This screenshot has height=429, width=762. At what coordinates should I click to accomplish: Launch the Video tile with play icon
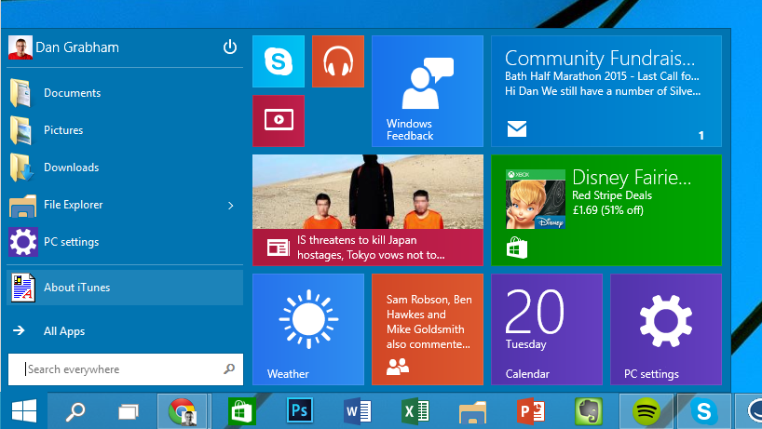[x=279, y=120]
